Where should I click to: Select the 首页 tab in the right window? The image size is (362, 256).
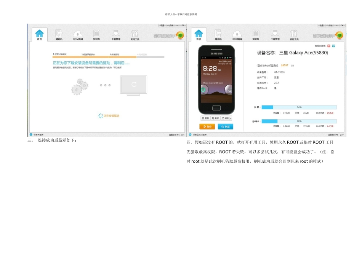pyautogui.click(x=199, y=35)
